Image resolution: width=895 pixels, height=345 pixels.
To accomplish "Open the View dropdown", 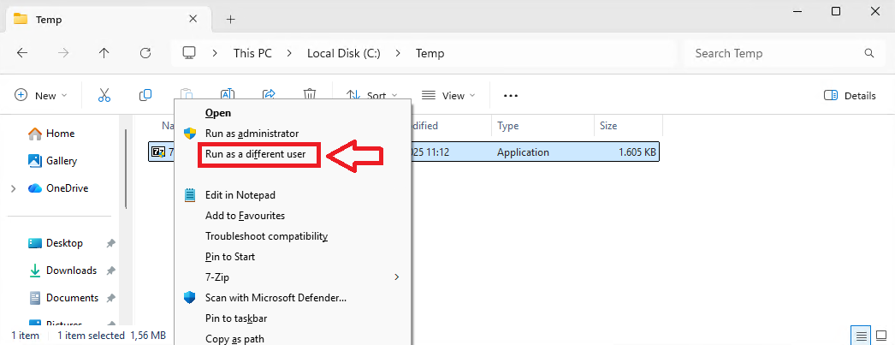I will (448, 95).
